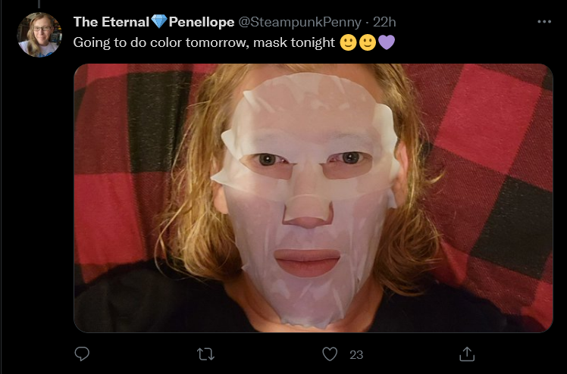567x374 pixels.
Task: Visit The Eternal Penellope display name
Action: coord(154,22)
